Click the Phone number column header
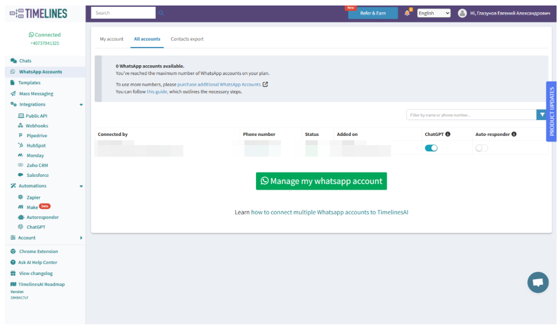The image size is (559, 328). tap(259, 135)
